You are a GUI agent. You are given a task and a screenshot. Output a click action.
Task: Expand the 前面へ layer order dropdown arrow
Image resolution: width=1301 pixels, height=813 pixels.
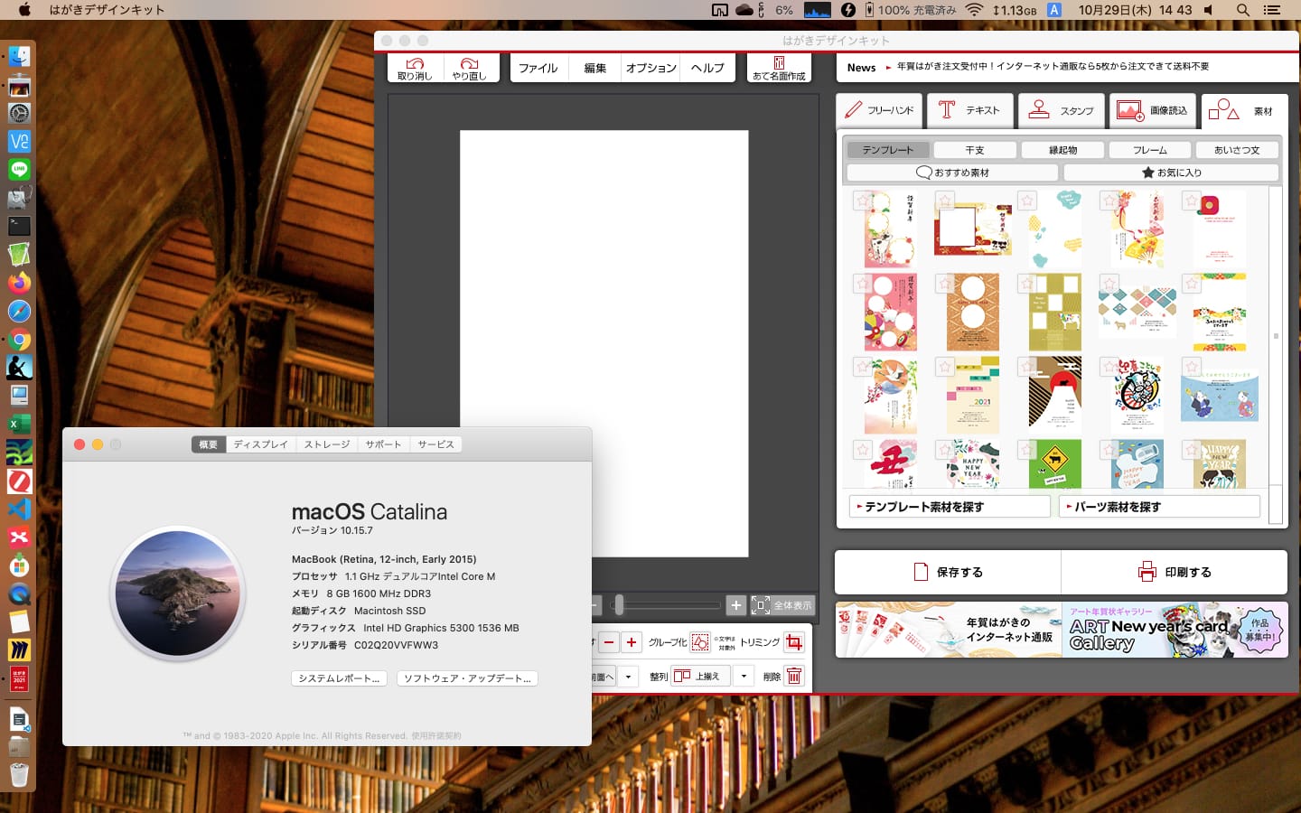(629, 677)
